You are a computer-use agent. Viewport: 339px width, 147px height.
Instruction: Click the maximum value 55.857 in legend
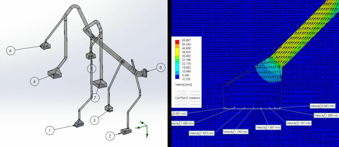point(187,40)
